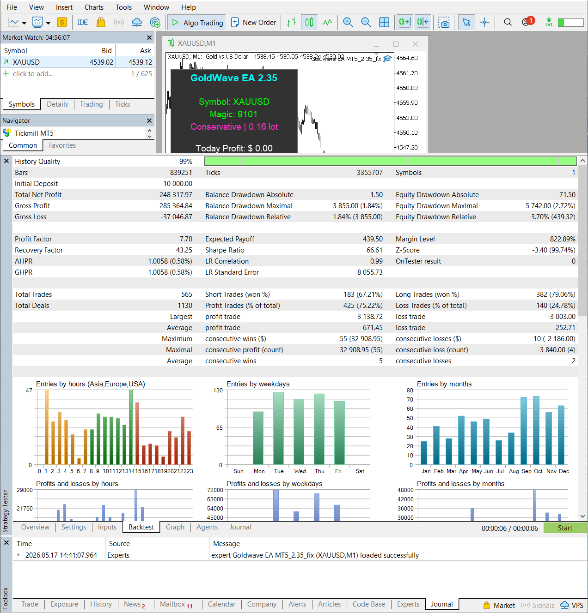Open the search magnifier
The image size is (588, 613).
(x=508, y=22)
